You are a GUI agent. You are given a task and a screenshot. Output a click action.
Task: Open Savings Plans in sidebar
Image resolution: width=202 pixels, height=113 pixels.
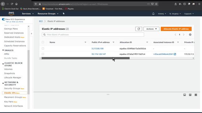(x=11, y=29)
